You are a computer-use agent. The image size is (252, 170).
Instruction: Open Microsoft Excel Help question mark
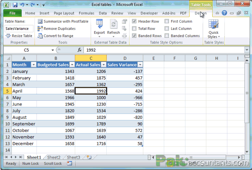pos(224,13)
